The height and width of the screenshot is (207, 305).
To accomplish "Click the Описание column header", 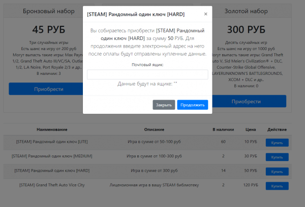I will tap(154, 130).
